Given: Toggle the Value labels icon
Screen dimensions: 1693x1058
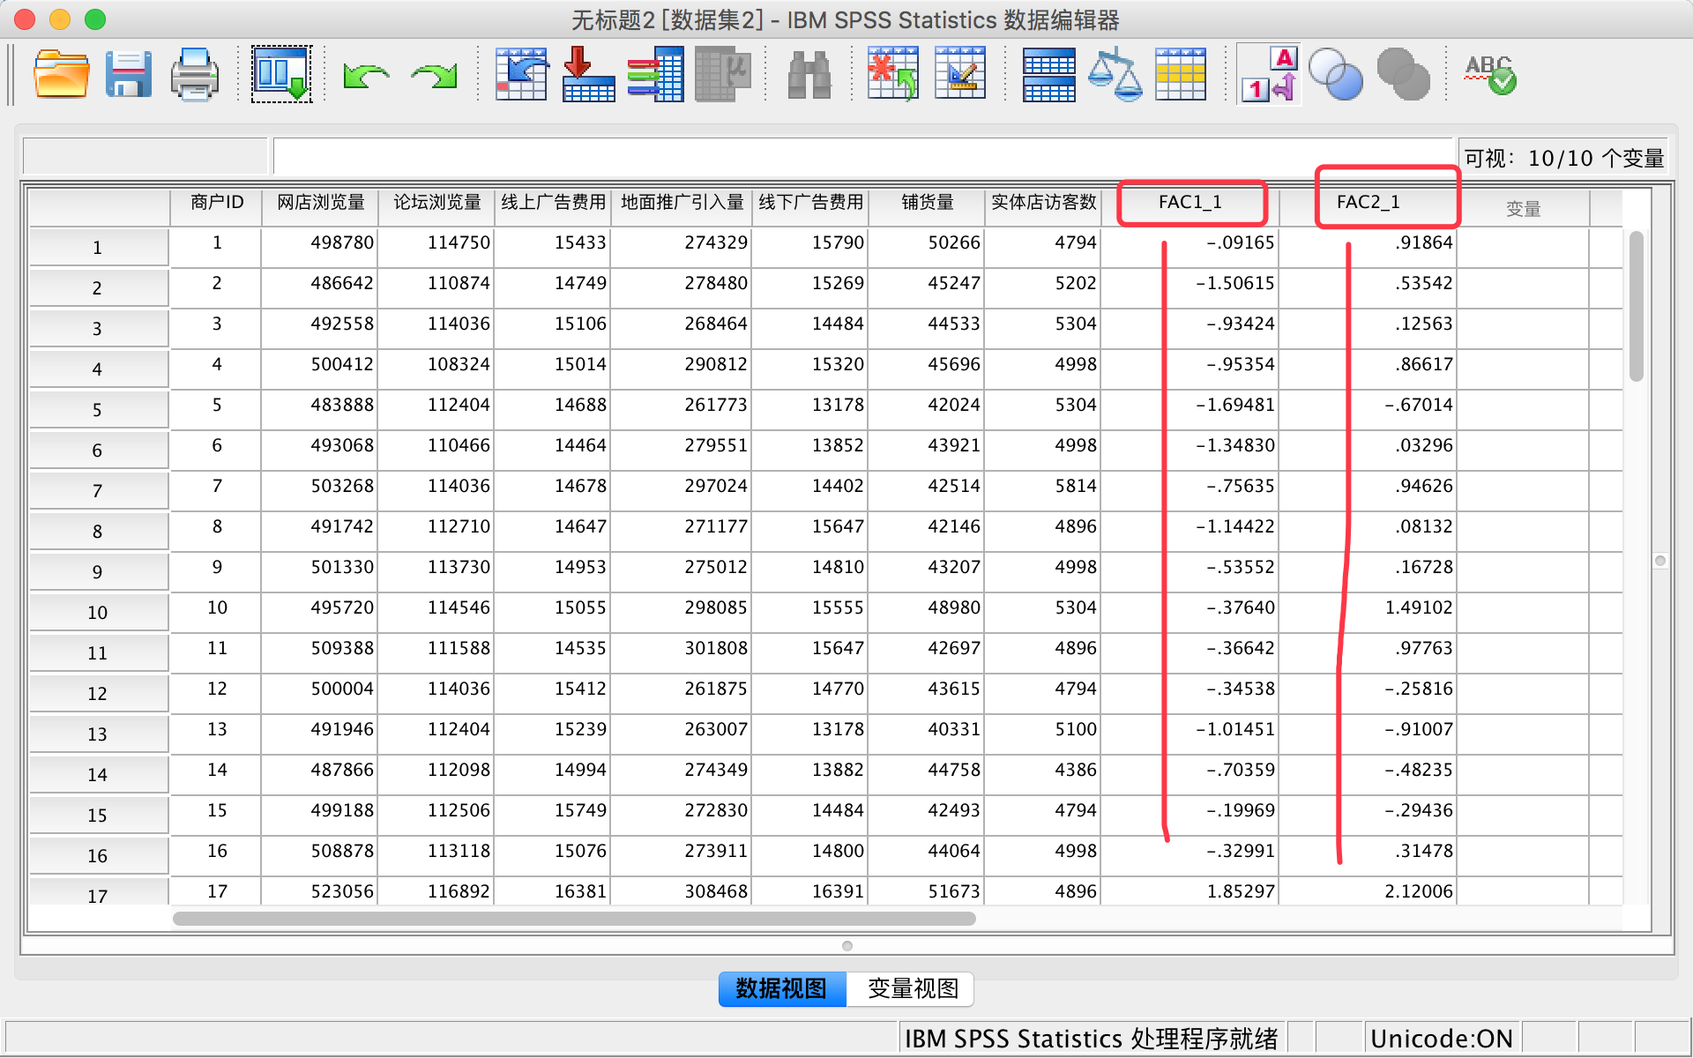Looking at the screenshot, I should pyautogui.click(x=1269, y=74).
